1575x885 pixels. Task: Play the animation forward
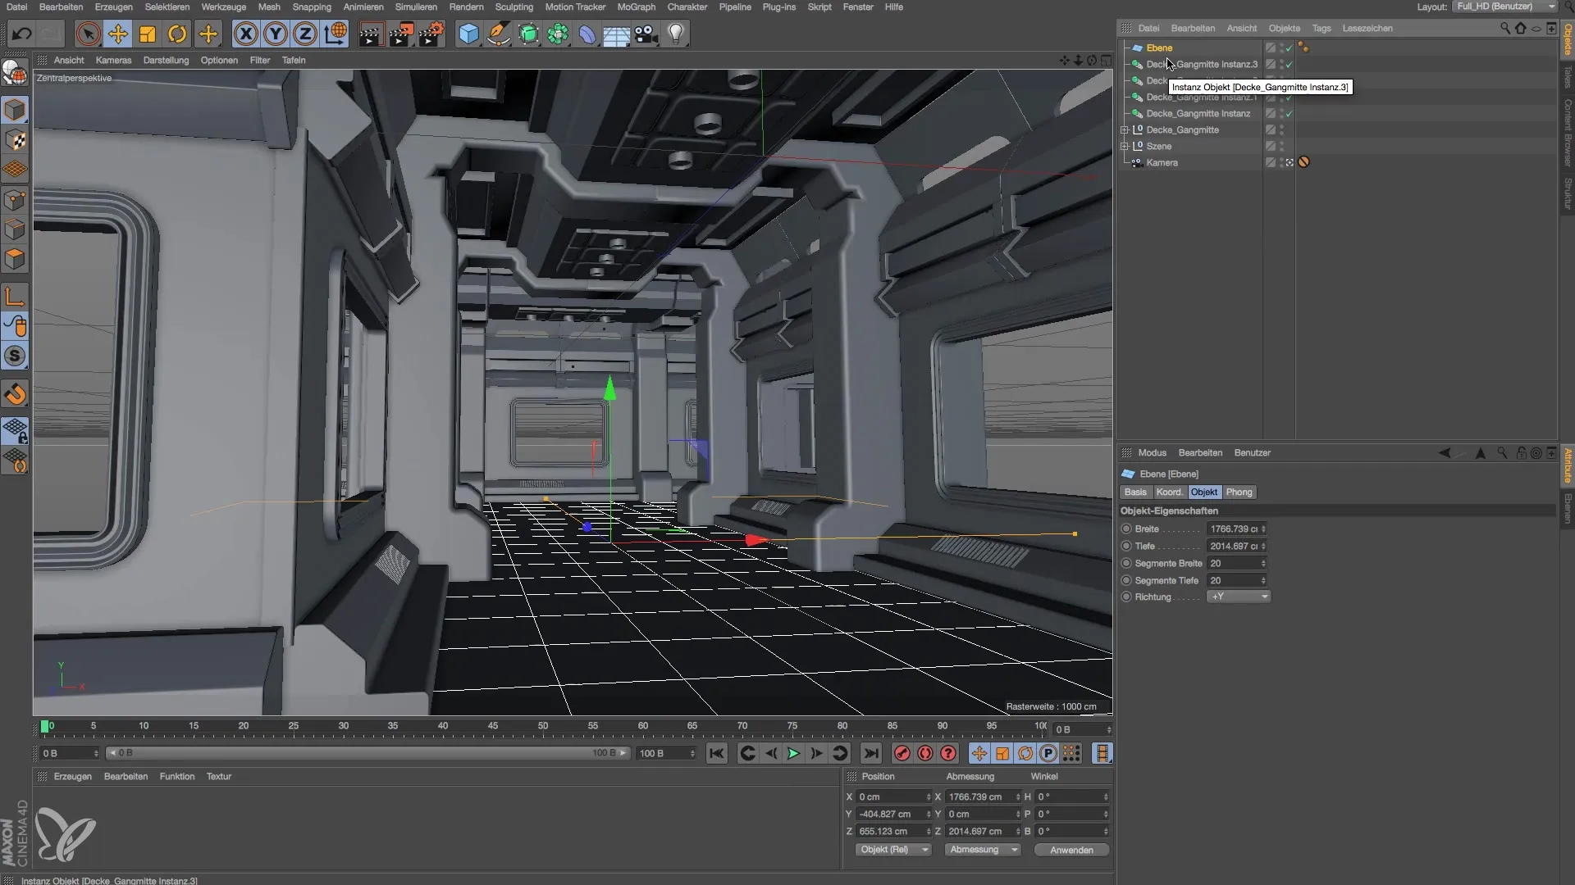pyautogui.click(x=793, y=753)
